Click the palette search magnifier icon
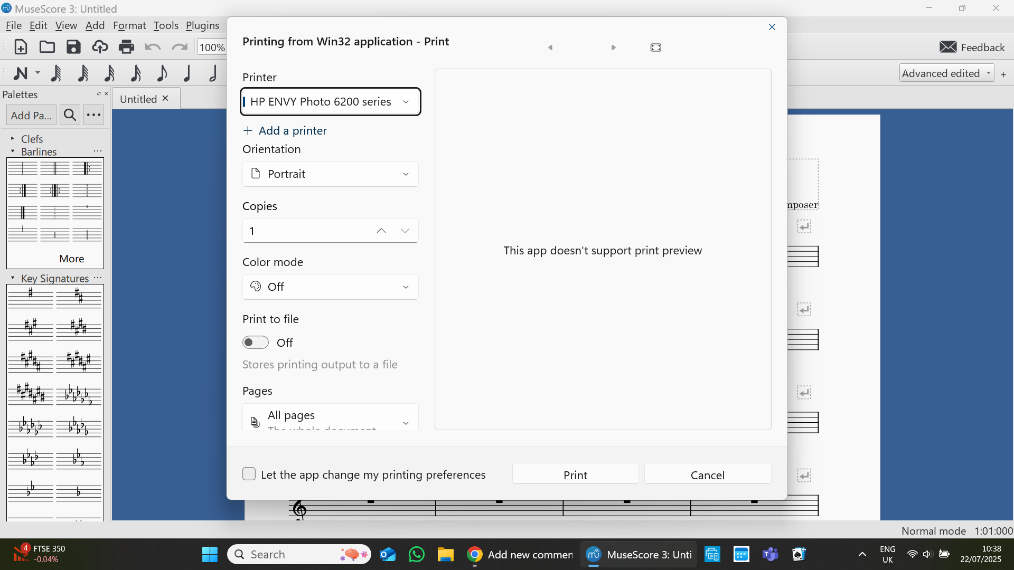Screen dimensions: 1014x570 click(70, 115)
